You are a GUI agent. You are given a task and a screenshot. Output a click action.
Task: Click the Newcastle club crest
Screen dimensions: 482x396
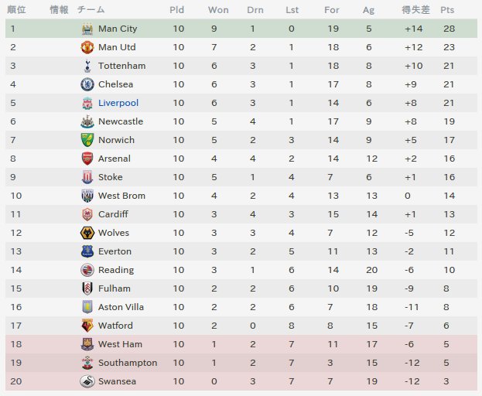pos(87,121)
